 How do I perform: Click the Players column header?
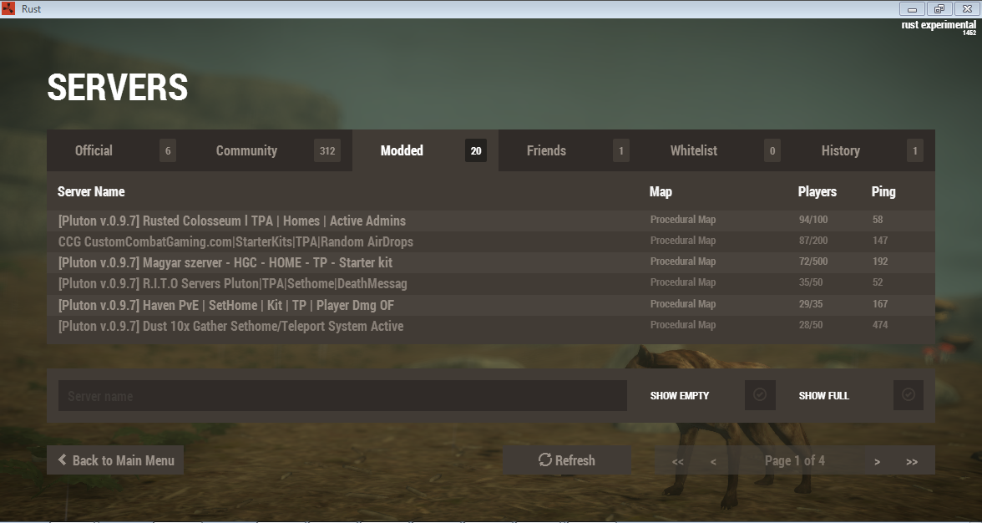pos(817,191)
